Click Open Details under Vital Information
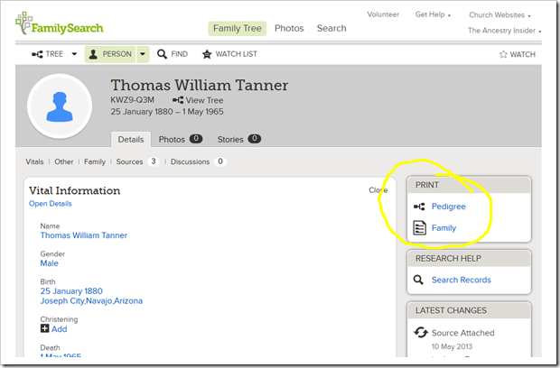Screen dimensions: 560x368 pos(51,204)
